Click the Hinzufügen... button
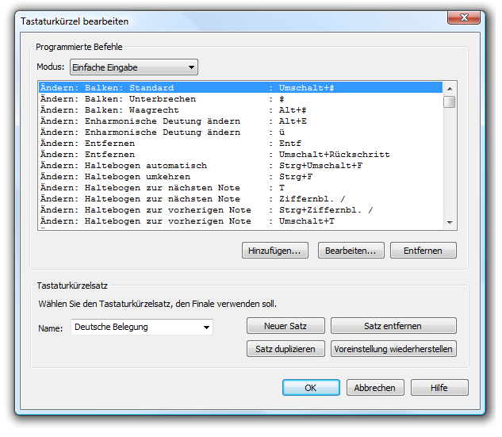The image size is (502, 437). point(275,251)
